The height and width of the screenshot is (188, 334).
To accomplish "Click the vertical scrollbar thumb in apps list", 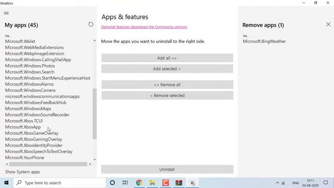I will coord(94,114).
